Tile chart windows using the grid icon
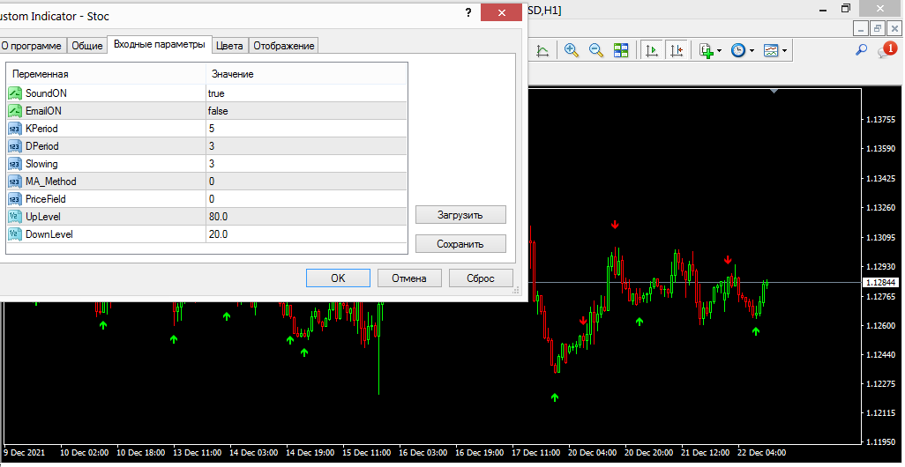The width and height of the screenshot is (905, 467). click(621, 51)
